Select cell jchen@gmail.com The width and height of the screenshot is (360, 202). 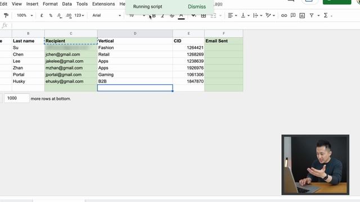(x=71, y=54)
